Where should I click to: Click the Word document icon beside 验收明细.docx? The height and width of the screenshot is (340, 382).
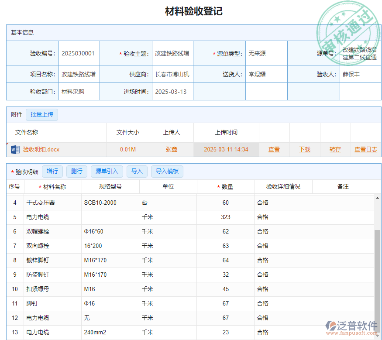[x=14, y=149]
